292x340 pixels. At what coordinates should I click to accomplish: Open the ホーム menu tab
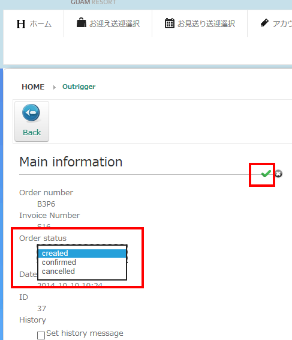point(34,24)
